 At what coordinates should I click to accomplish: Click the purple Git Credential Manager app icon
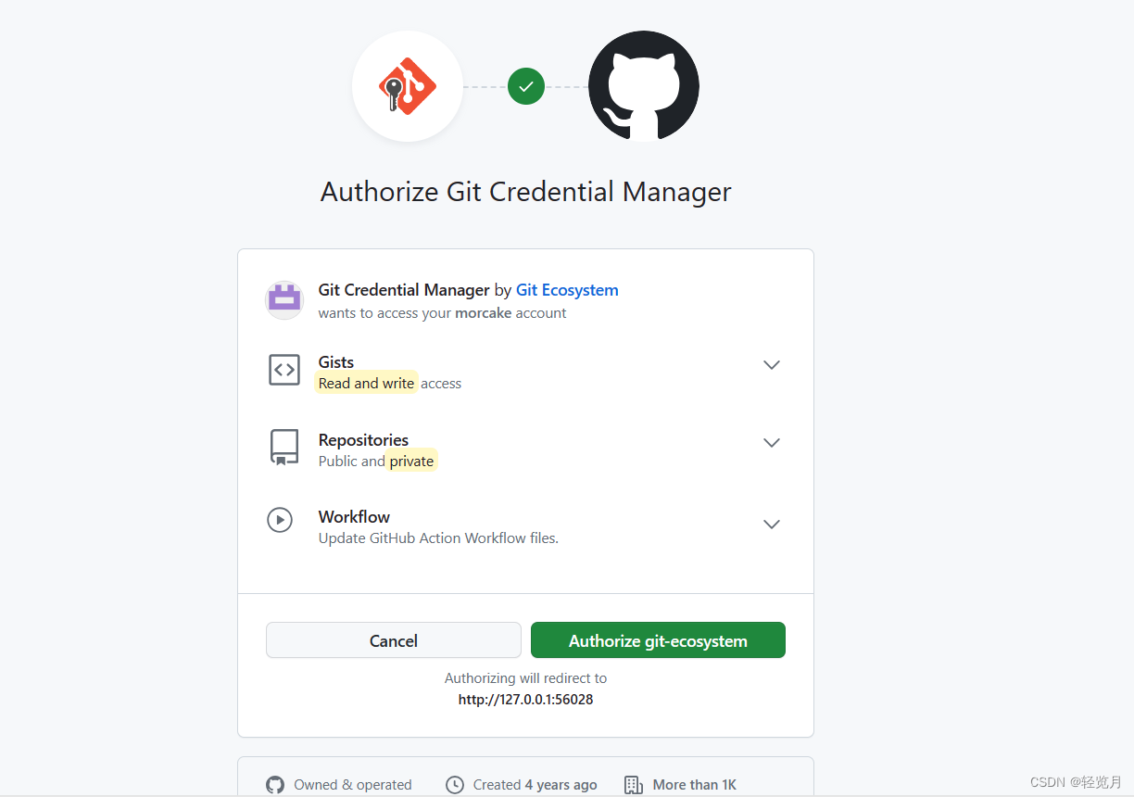pos(284,299)
